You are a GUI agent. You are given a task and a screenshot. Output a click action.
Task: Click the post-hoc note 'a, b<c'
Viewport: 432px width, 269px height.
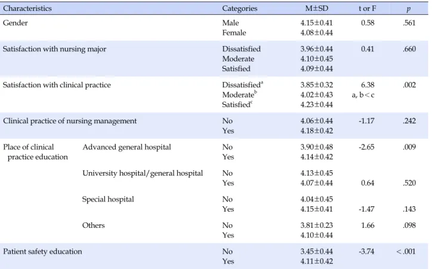(363, 95)
